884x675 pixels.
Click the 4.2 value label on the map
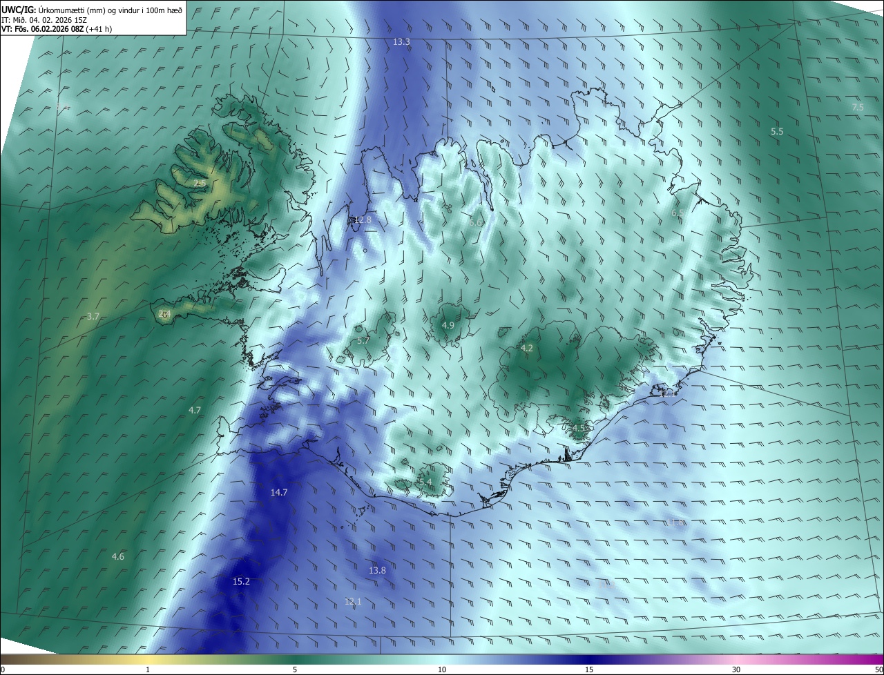pyautogui.click(x=527, y=349)
